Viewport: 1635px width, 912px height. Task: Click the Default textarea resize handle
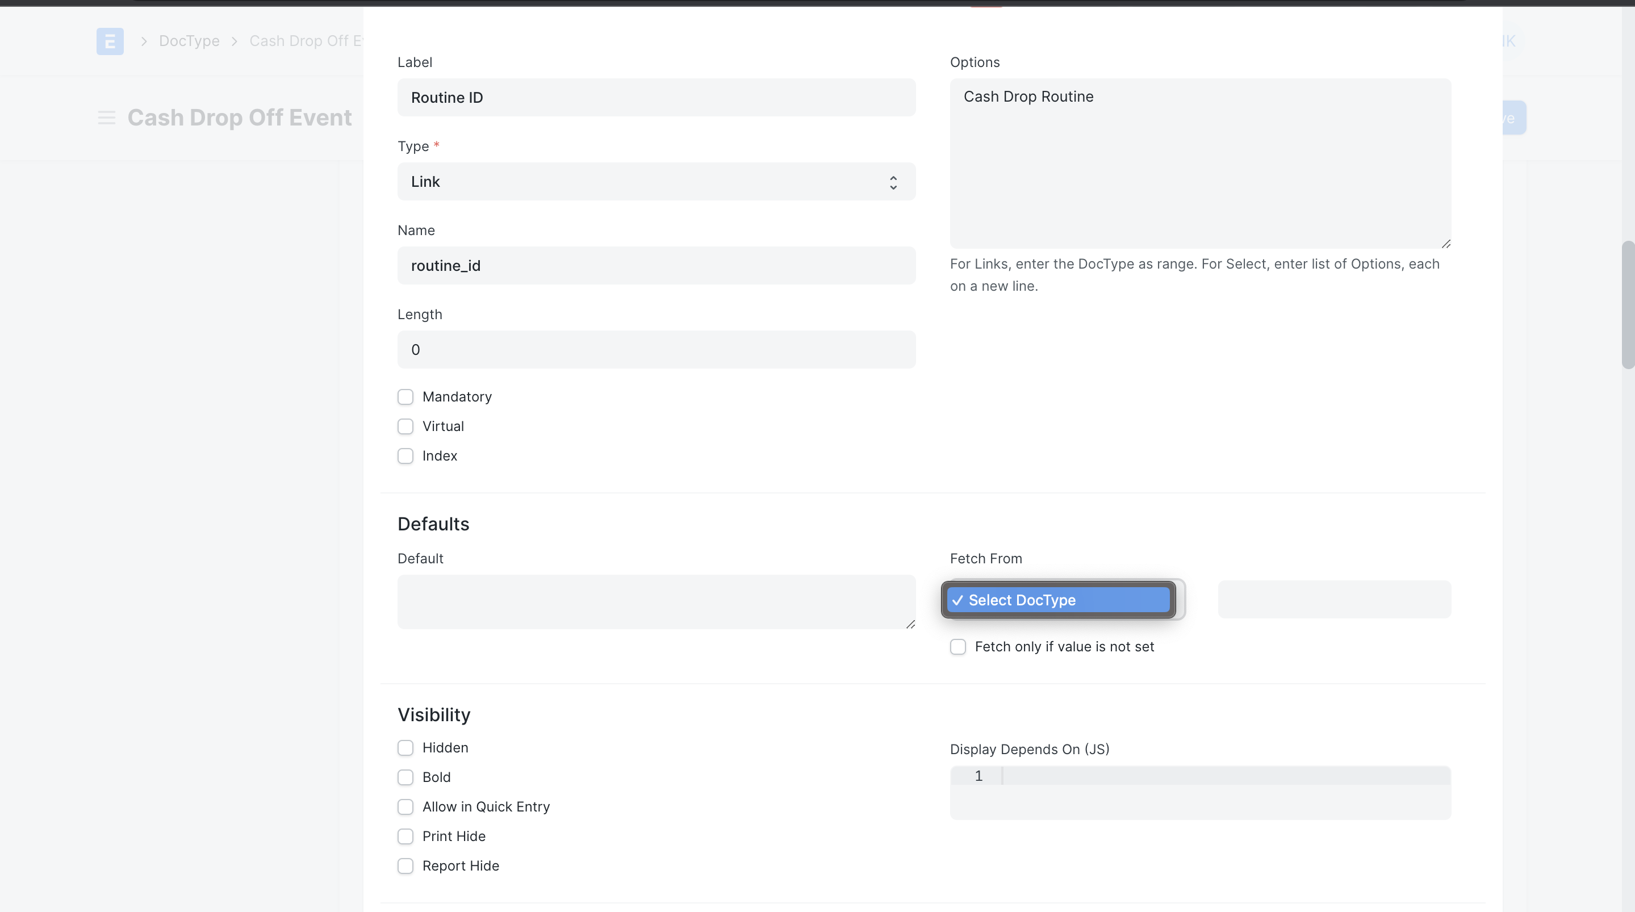(x=910, y=624)
